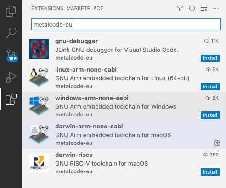Click description 'GNU RISC-V toolchain for macOS'
This screenshot has height=188, width=226.
coord(102,163)
